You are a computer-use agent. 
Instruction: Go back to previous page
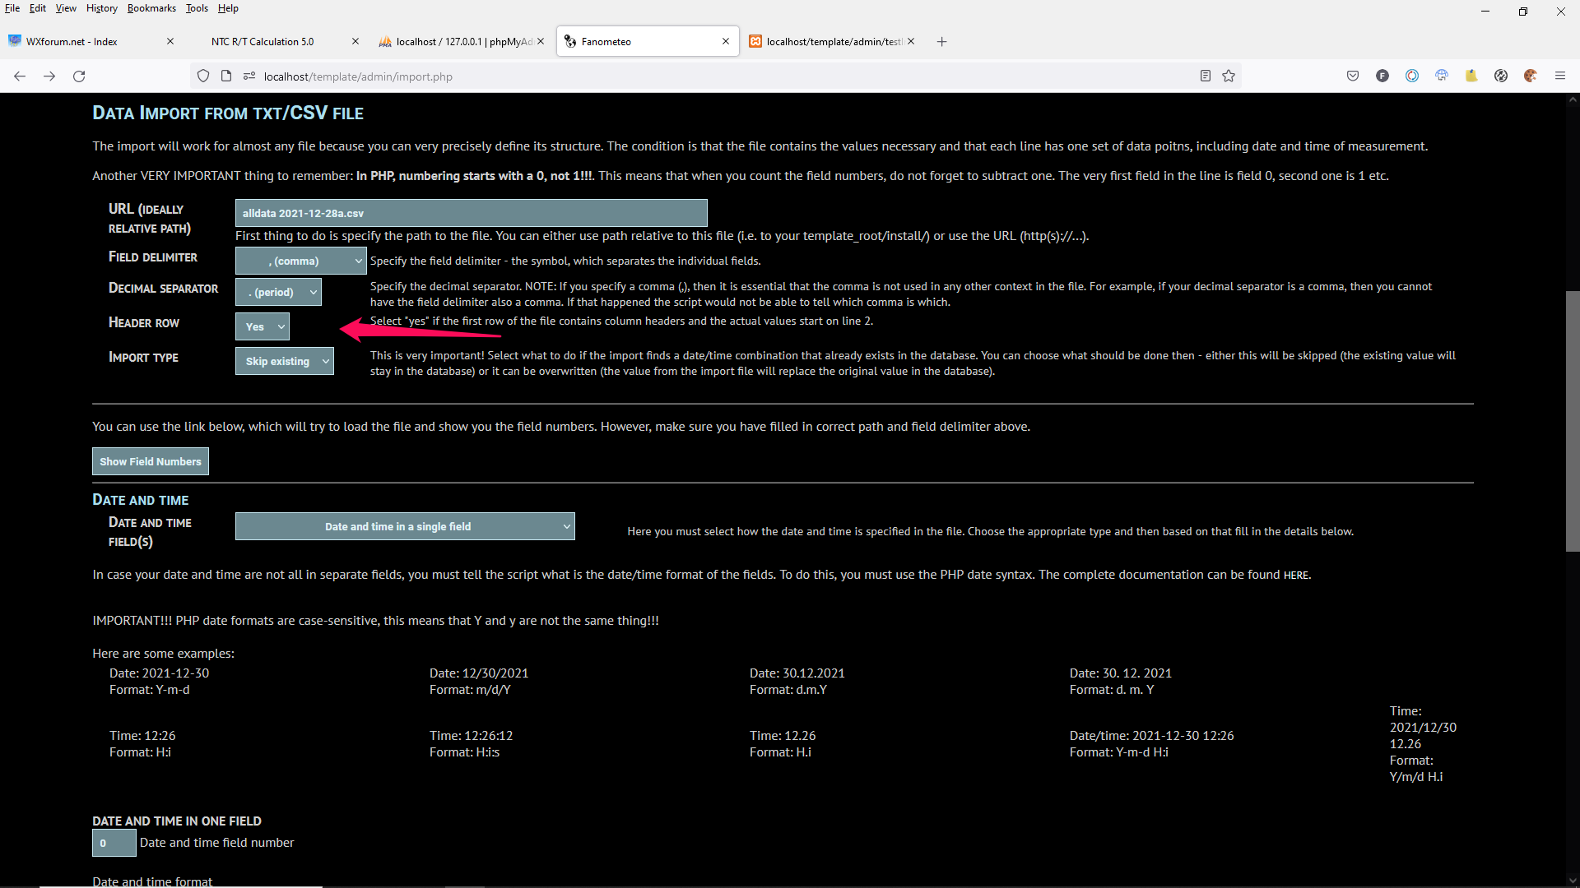20,76
